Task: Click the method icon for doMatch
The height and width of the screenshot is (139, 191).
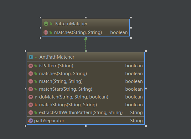Action: pos(31,97)
